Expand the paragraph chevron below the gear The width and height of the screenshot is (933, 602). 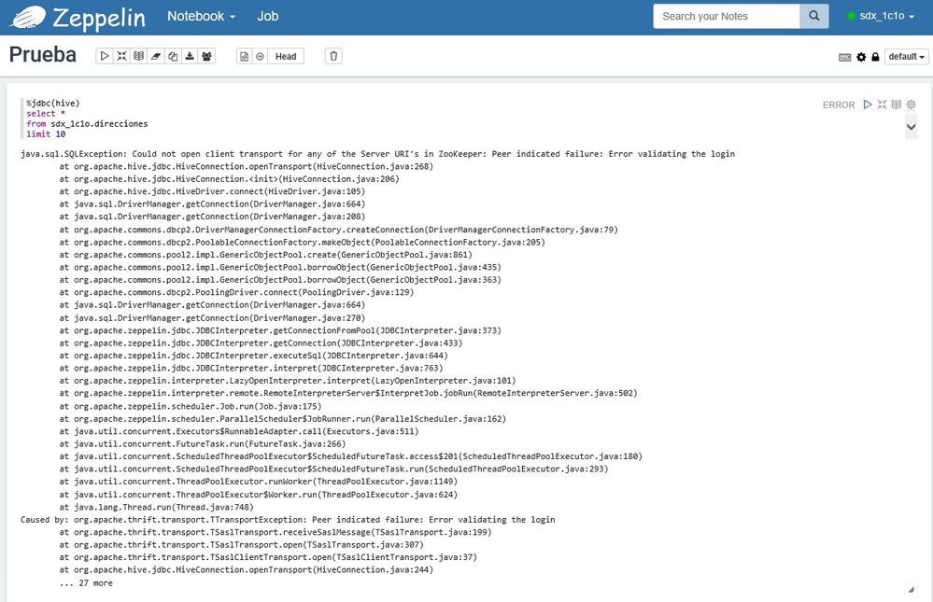911,127
